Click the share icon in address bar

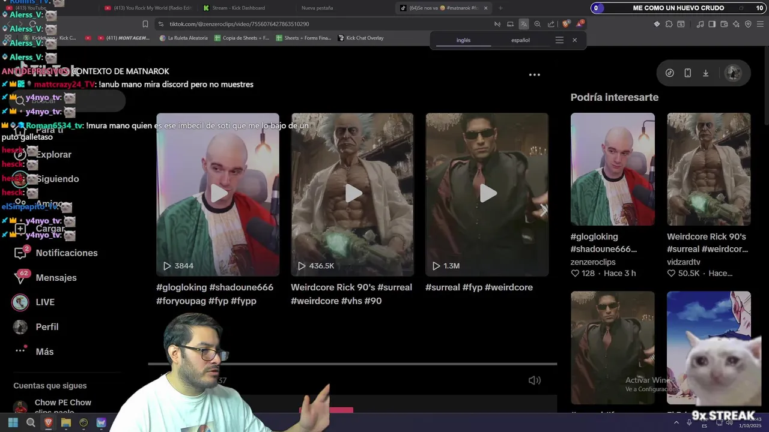pos(551,24)
